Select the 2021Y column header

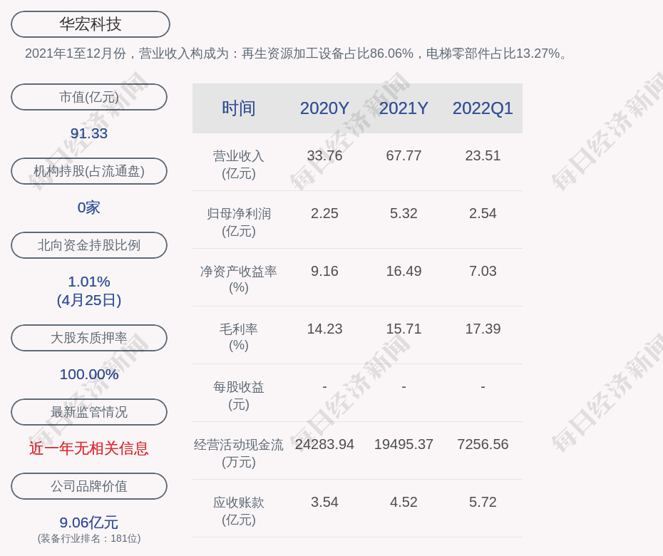coord(404,108)
